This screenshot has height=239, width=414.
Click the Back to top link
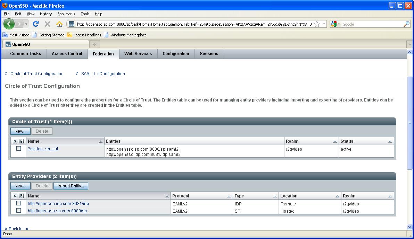point(19,229)
